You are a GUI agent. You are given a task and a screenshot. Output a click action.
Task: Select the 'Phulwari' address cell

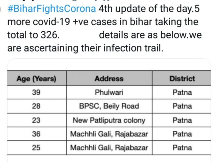point(109,93)
